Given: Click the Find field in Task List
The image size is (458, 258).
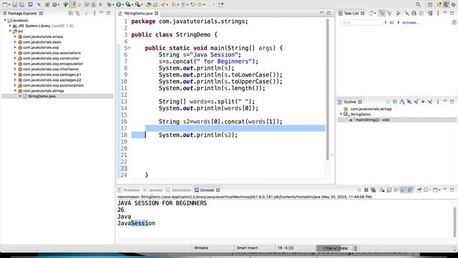Looking at the screenshot, I should tap(361, 22).
